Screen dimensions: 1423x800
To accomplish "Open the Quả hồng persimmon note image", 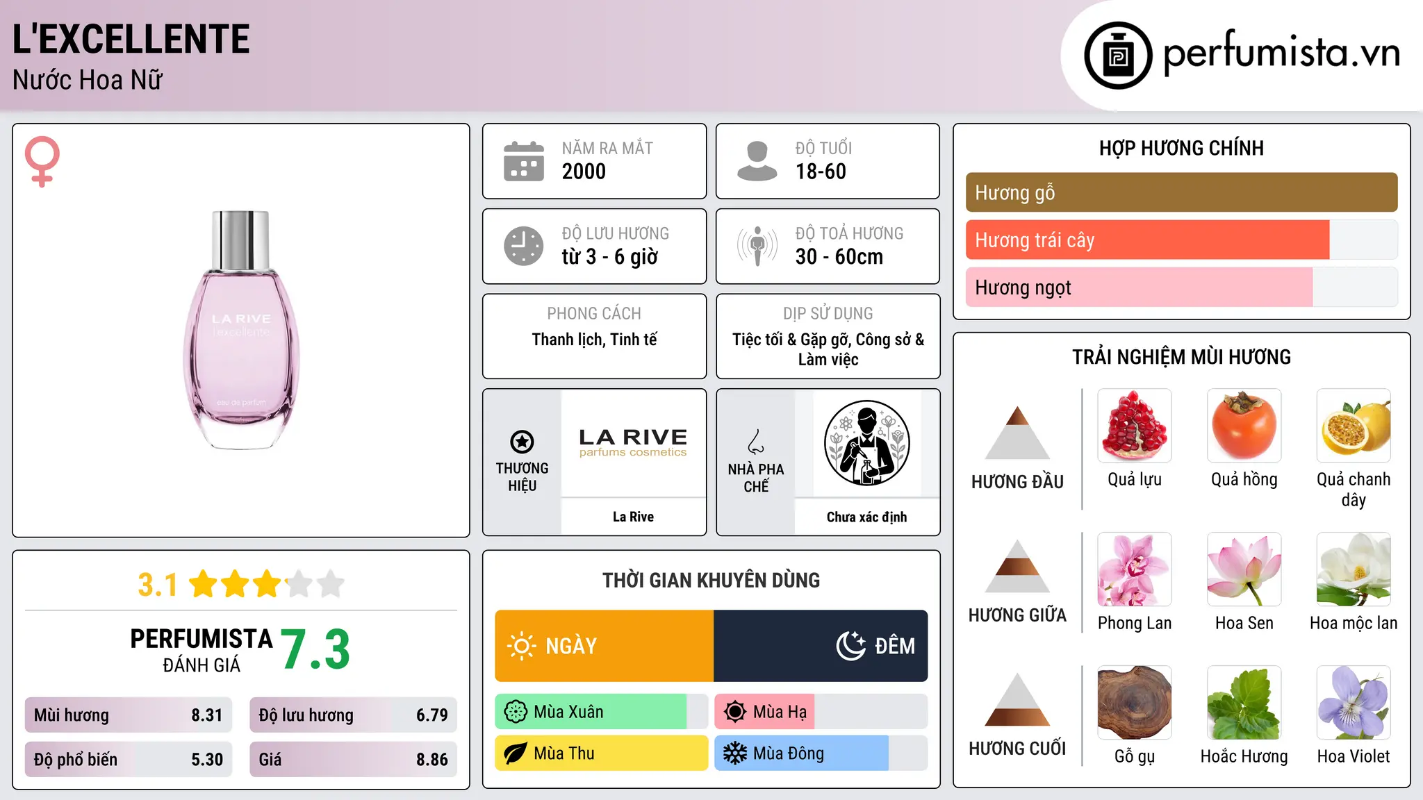I will (1244, 426).
